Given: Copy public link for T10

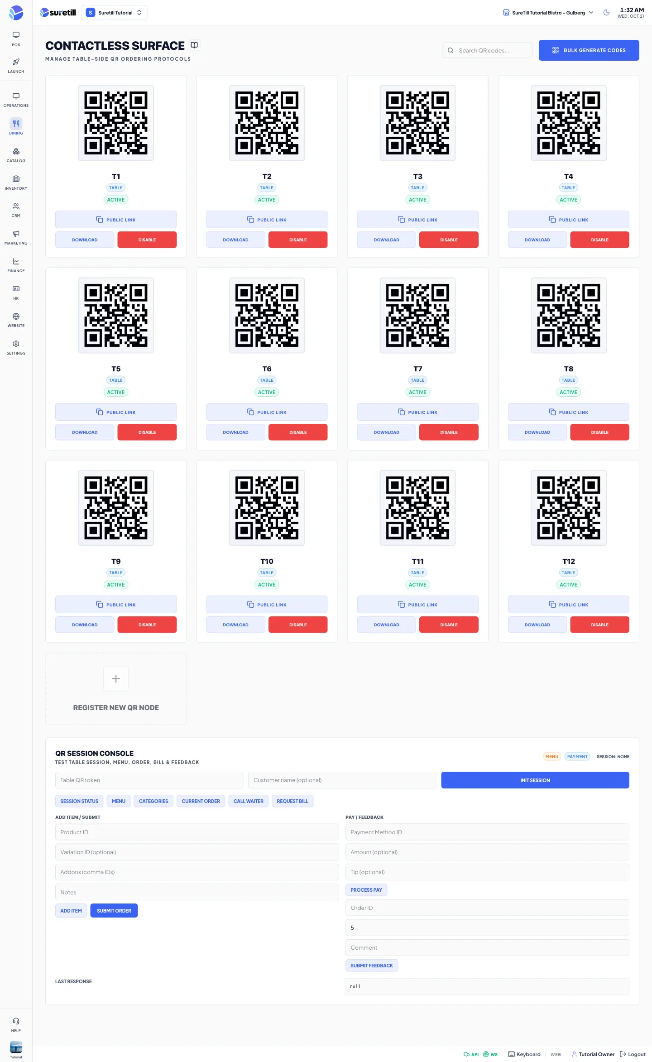Looking at the screenshot, I should [267, 605].
